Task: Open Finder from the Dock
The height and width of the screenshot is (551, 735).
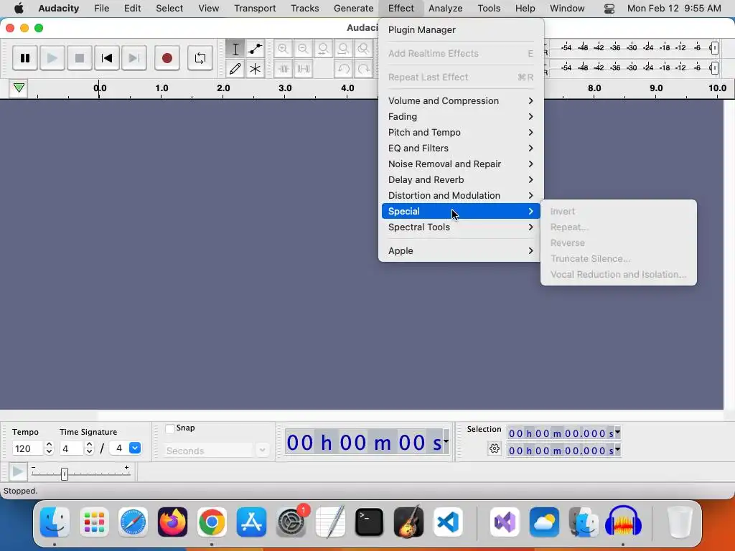Action: pyautogui.click(x=55, y=522)
